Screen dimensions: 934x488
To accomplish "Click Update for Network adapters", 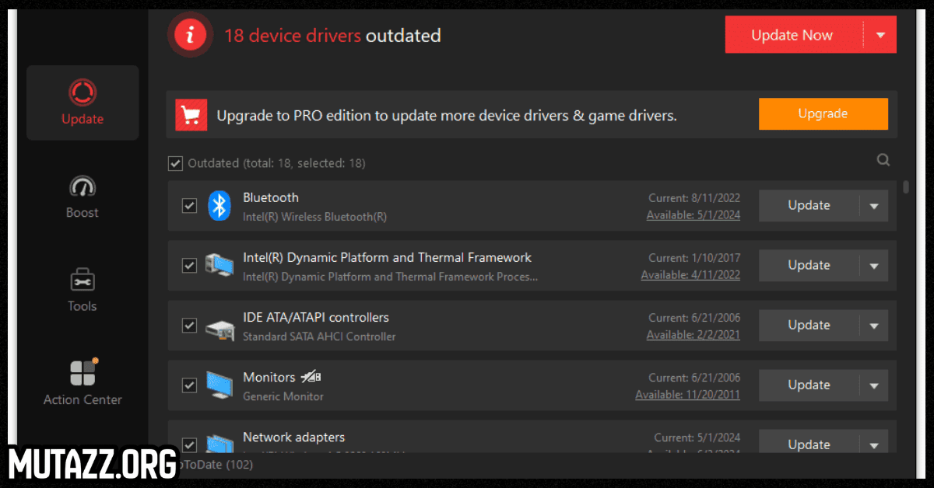I will point(809,444).
